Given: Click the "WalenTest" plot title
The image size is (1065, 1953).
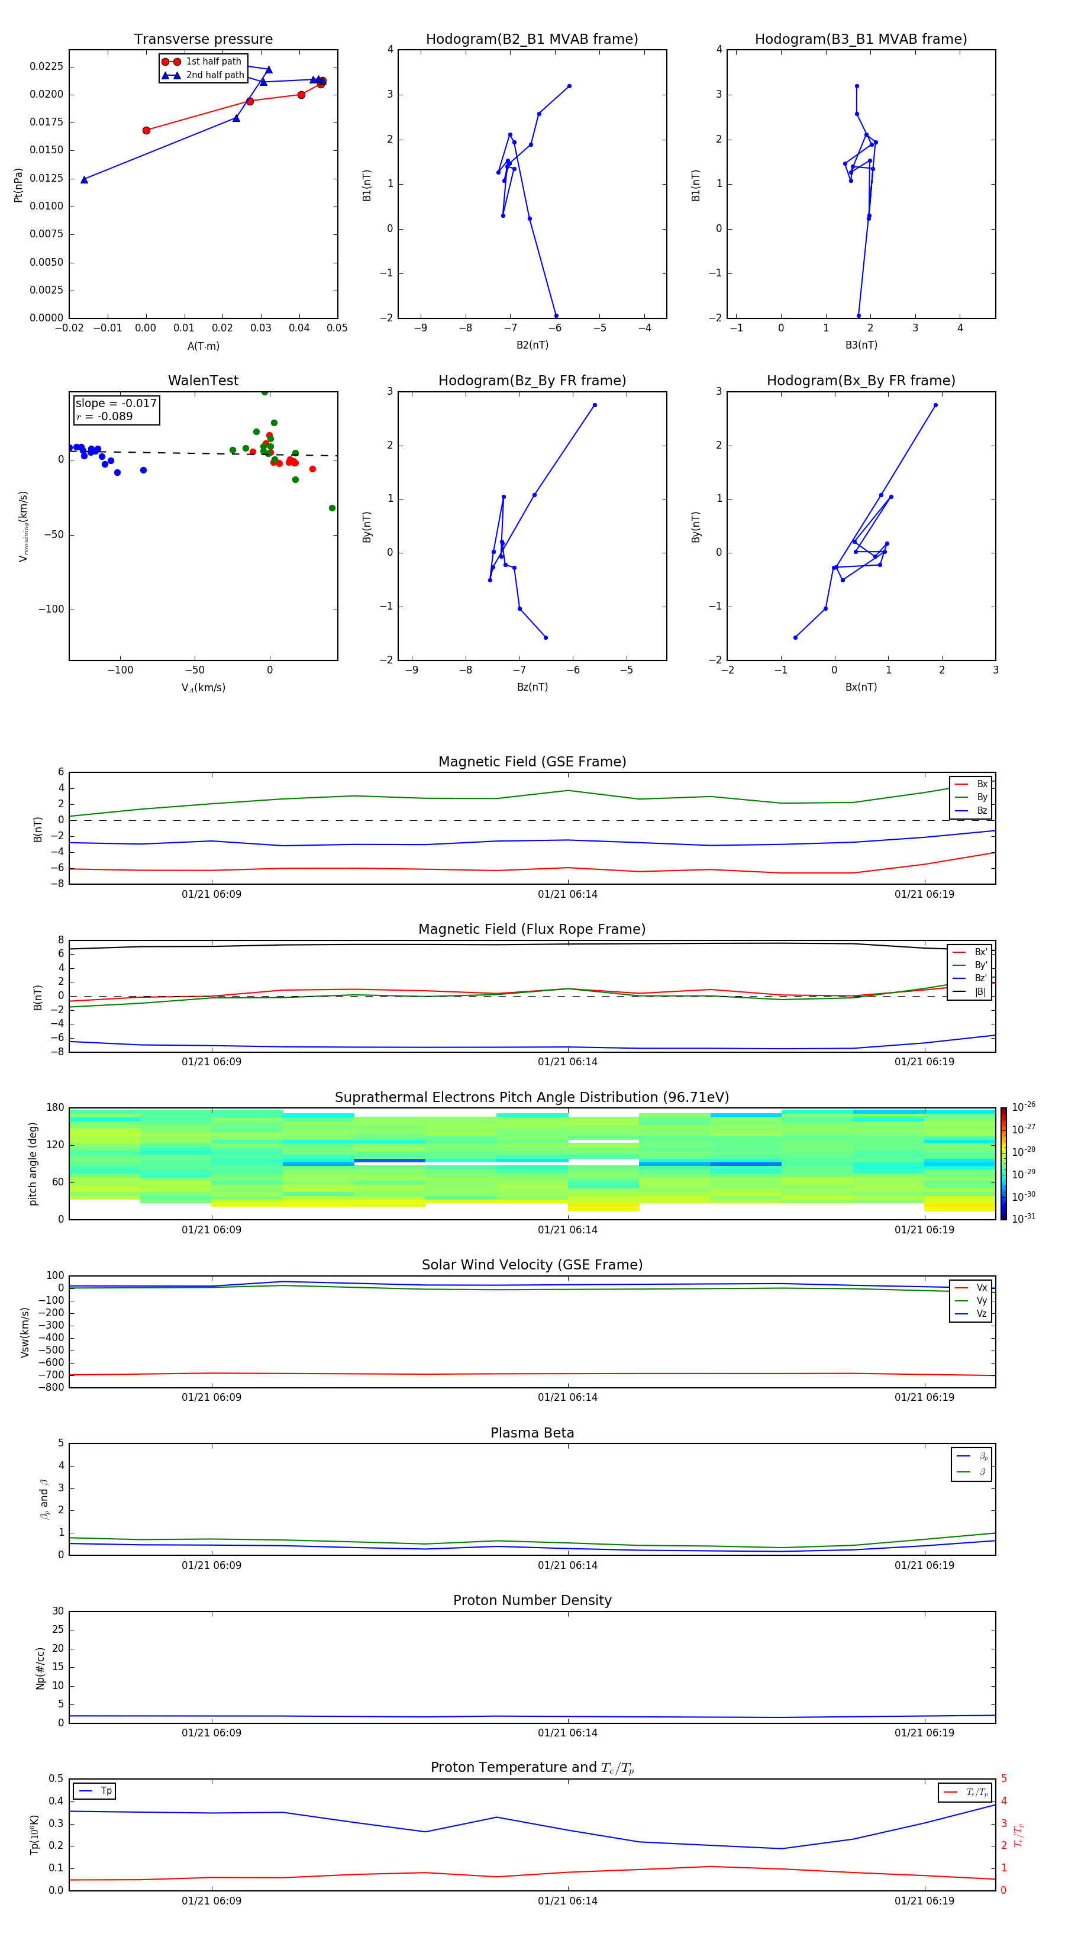Looking at the screenshot, I should (x=203, y=381).
